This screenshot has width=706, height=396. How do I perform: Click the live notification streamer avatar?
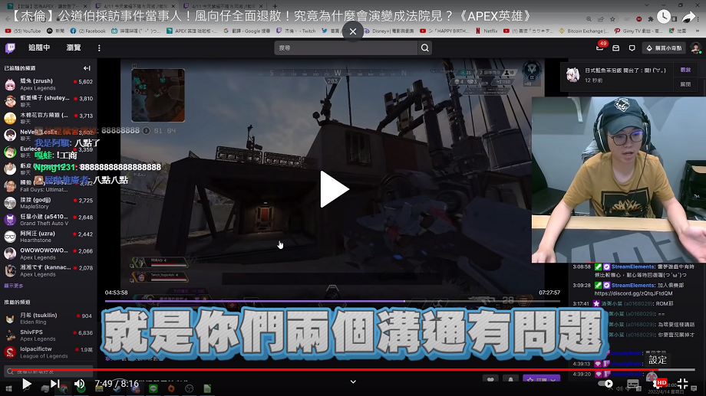(572, 75)
